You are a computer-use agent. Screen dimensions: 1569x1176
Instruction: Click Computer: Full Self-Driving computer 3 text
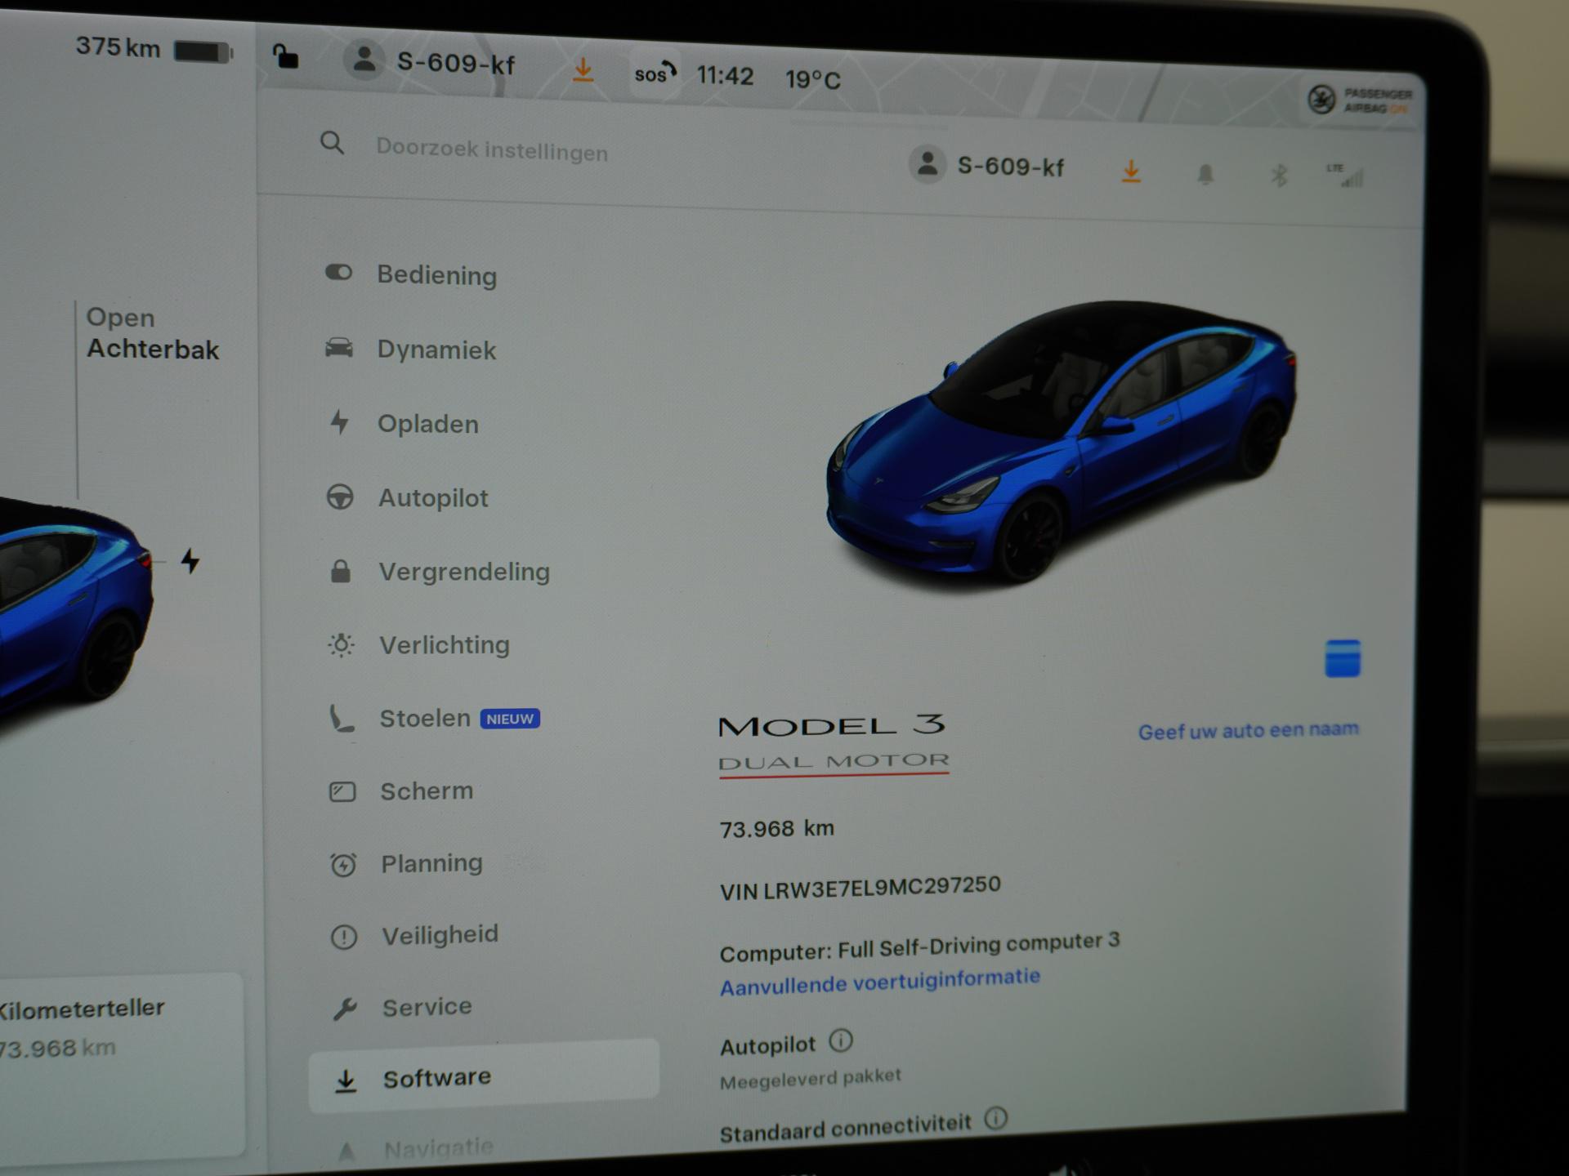[x=919, y=947]
